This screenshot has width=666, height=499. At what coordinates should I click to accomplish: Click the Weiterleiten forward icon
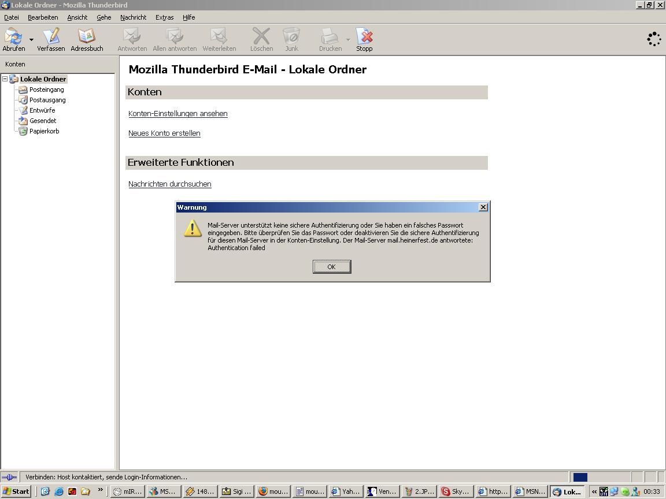tap(219, 39)
